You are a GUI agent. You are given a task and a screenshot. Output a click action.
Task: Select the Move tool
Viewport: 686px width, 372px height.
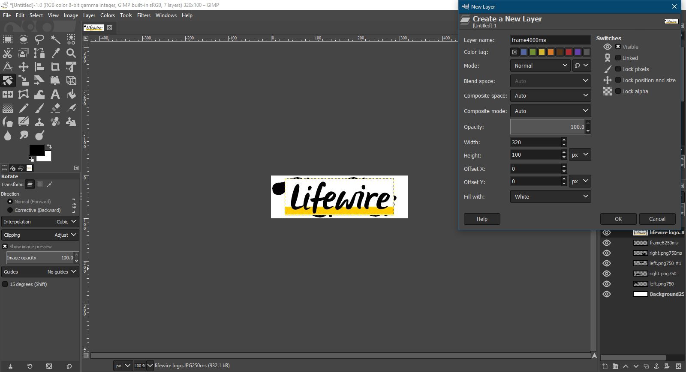pos(24,67)
